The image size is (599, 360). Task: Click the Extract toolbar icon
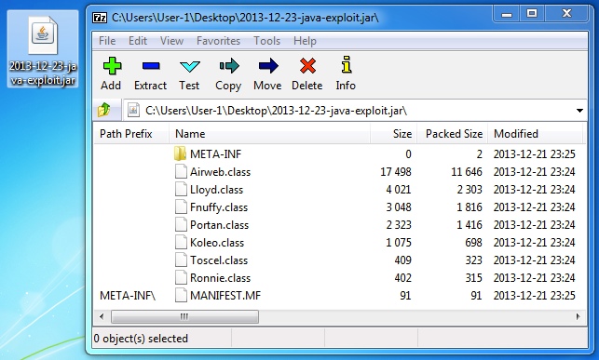151,66
